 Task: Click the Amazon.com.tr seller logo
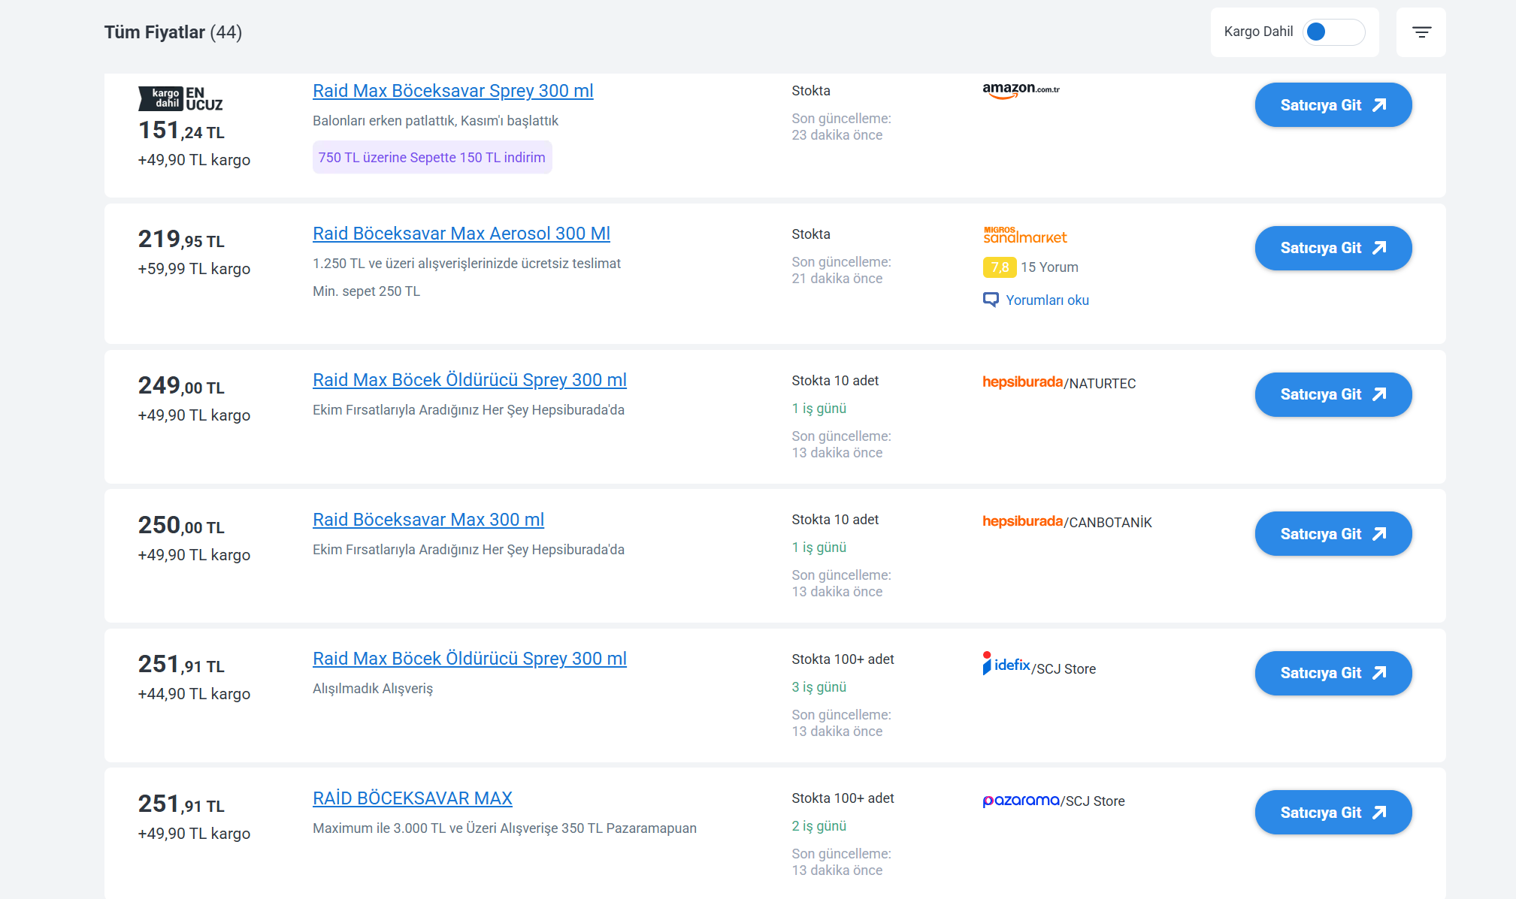coord(1021,90)
